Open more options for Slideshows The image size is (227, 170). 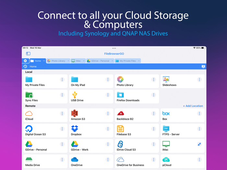point(199,80)
